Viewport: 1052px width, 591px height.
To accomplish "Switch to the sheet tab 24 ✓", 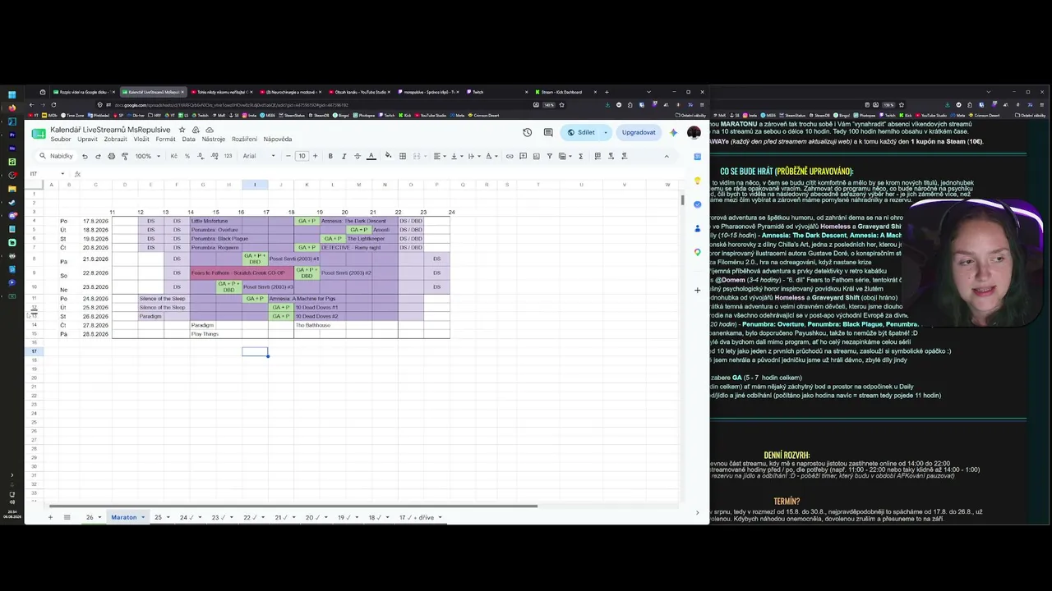I will [x=187, y=518].
